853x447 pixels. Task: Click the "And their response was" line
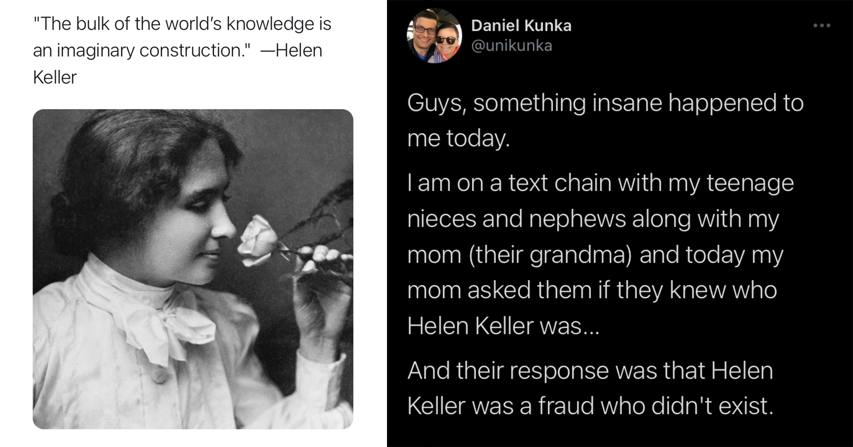pyautogui.click(x=590, y=371)
